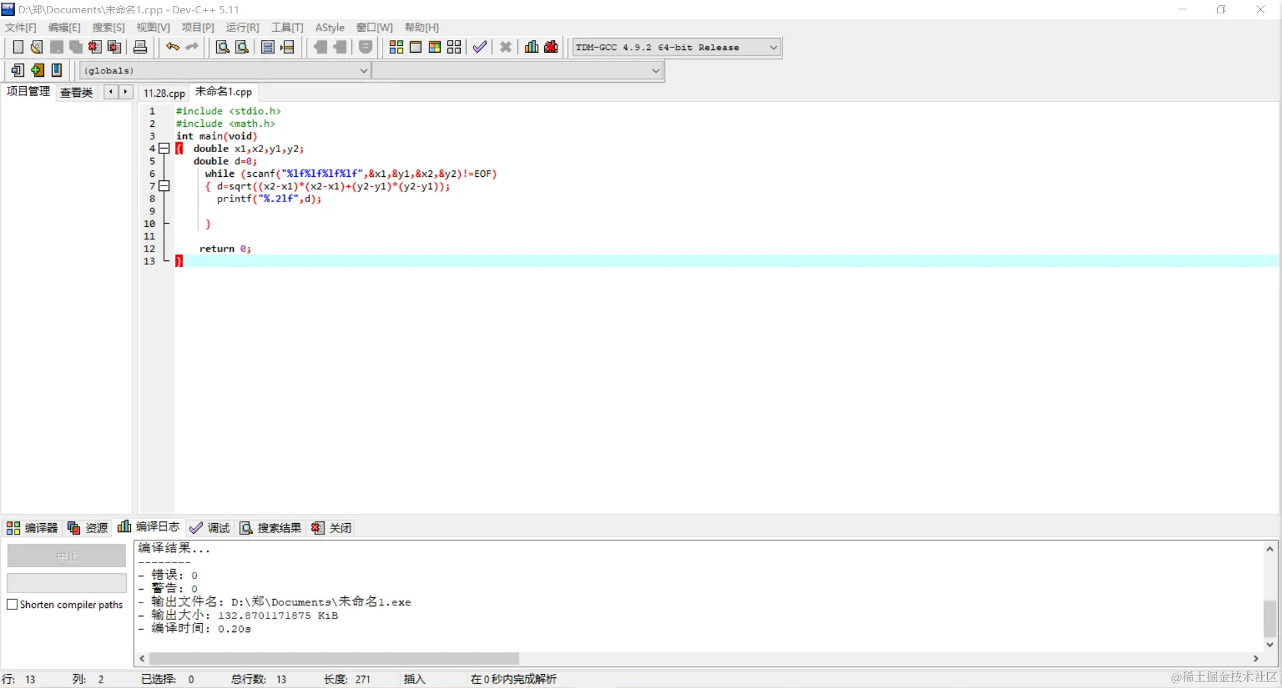Undo the last edit
Screen dimensions: 1282x688
click(x=173, y=47)
